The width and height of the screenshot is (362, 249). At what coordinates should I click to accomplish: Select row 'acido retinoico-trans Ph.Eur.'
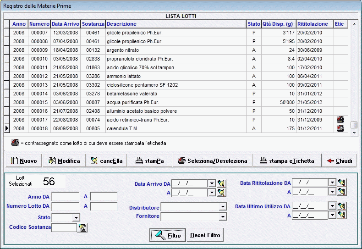click(x=176, y=120)
